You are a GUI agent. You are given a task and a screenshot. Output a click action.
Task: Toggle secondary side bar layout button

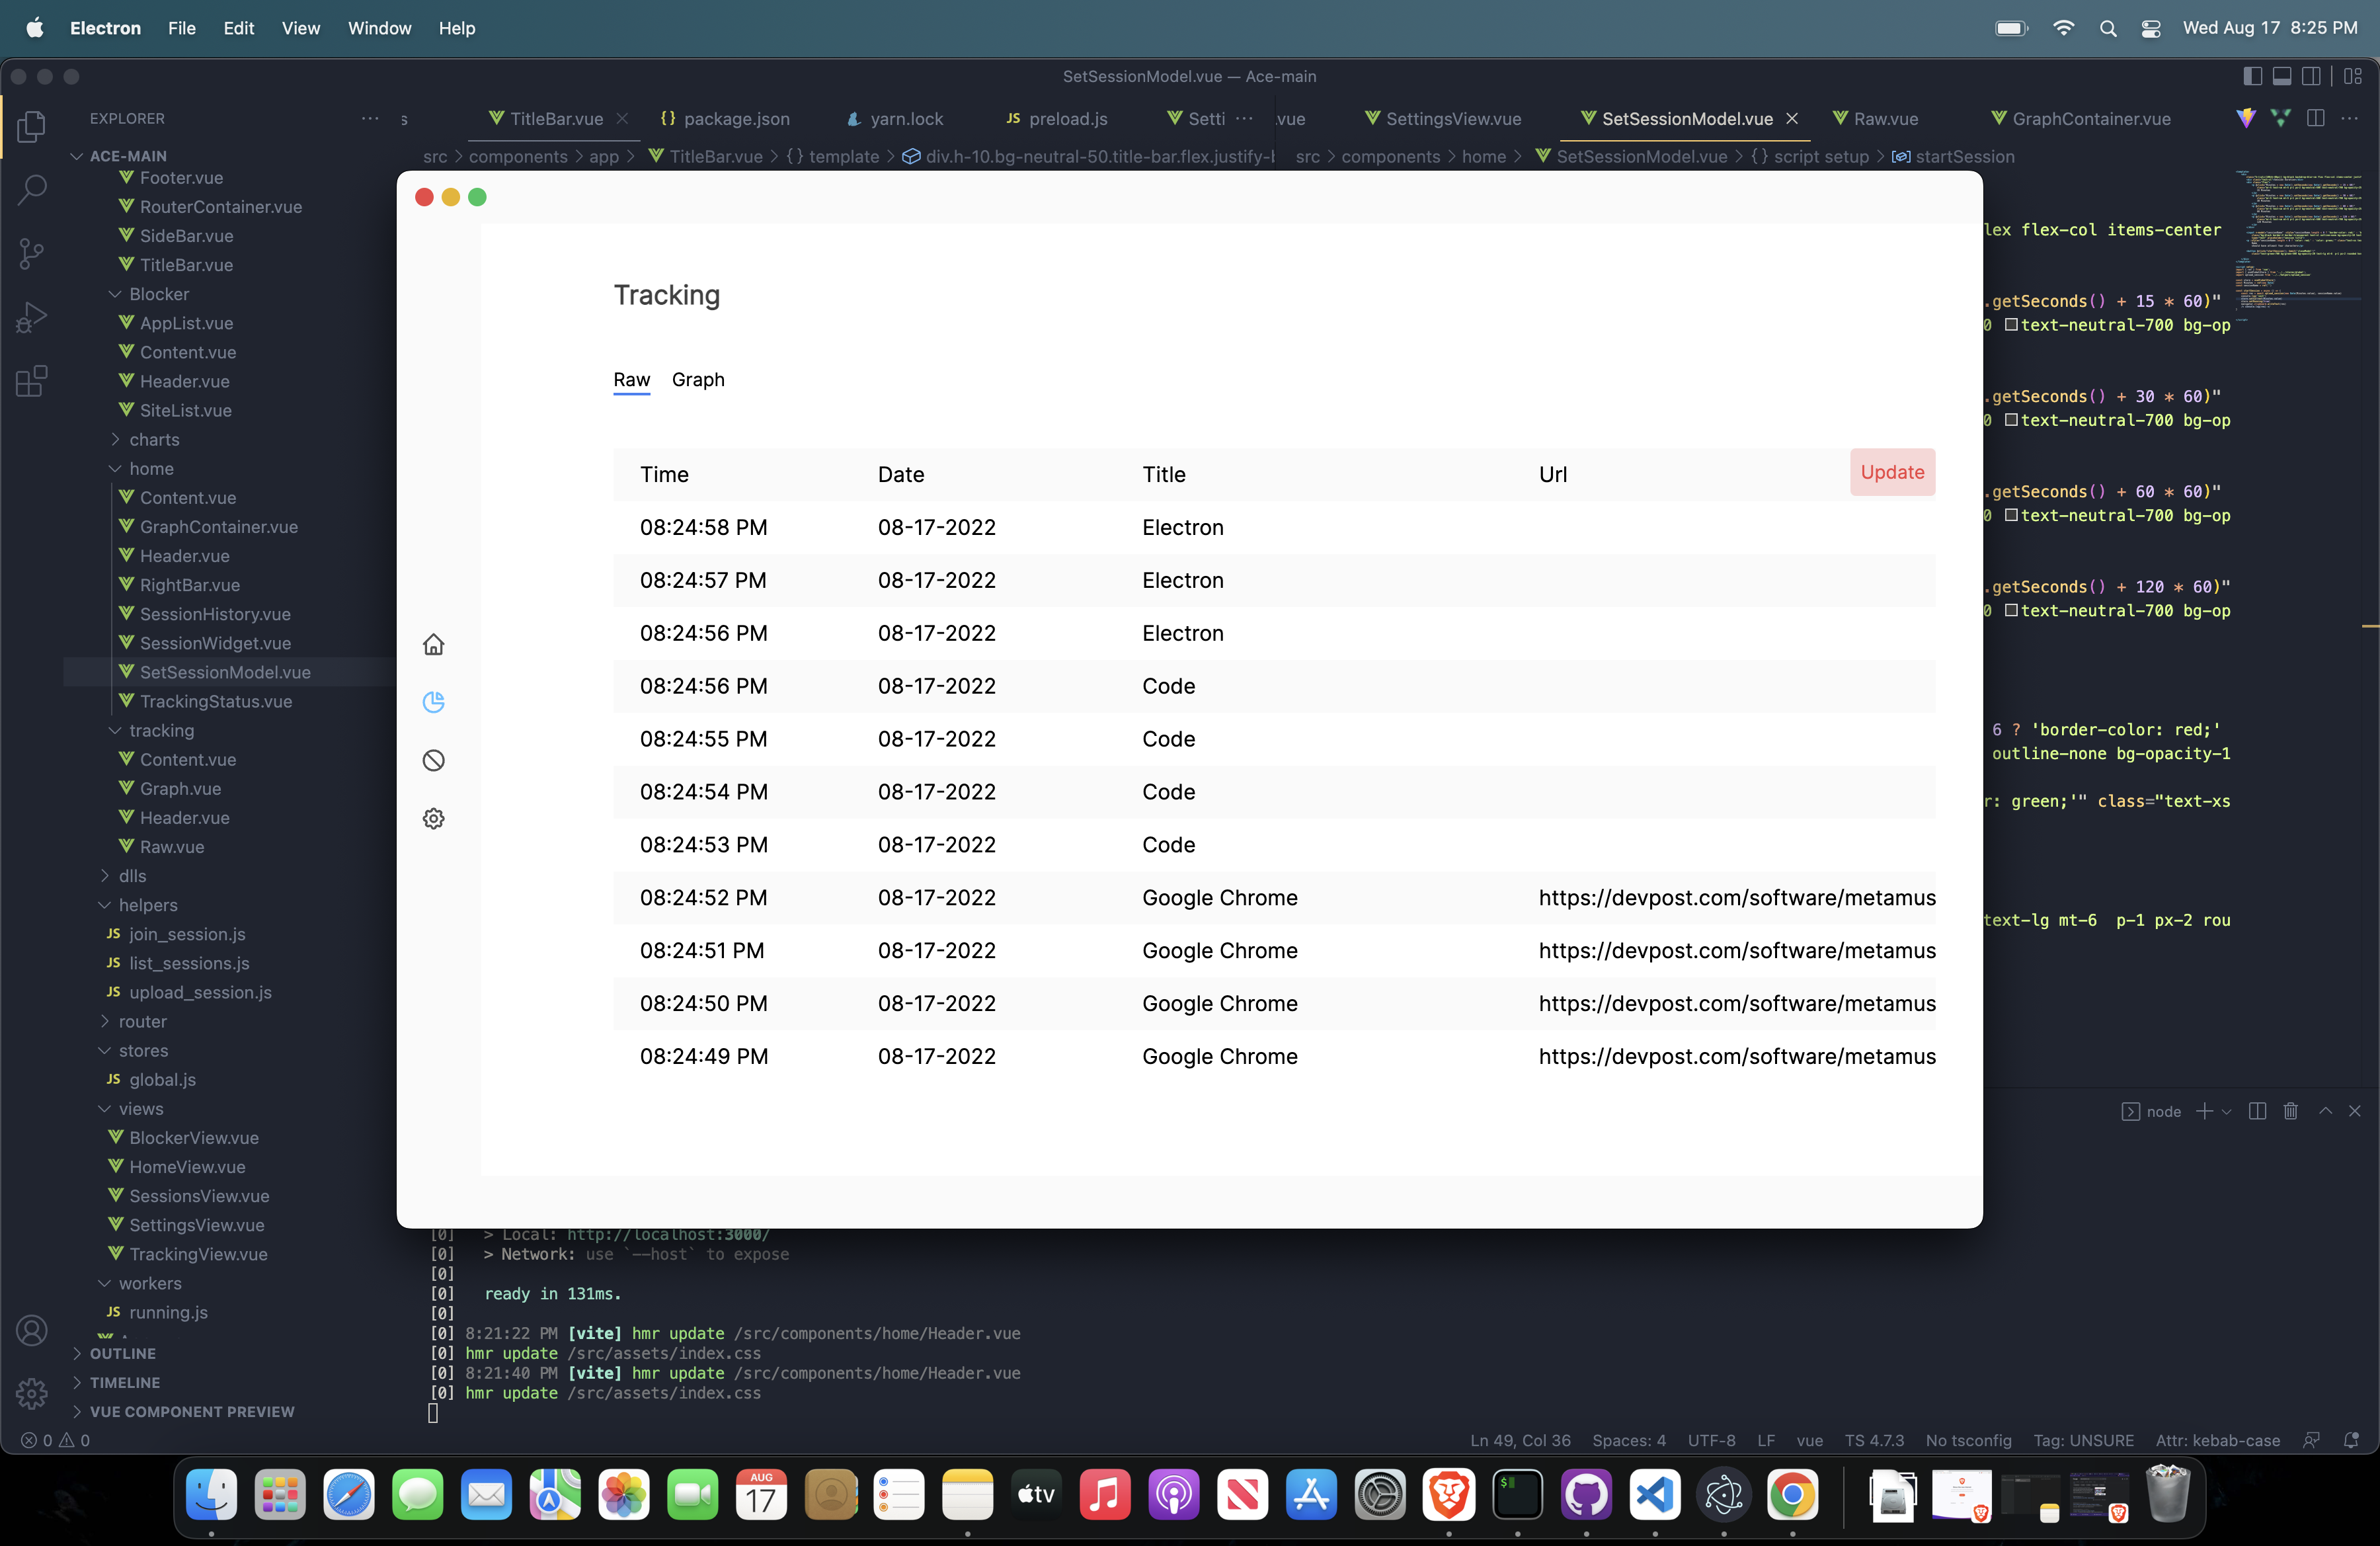[2311, 76]
